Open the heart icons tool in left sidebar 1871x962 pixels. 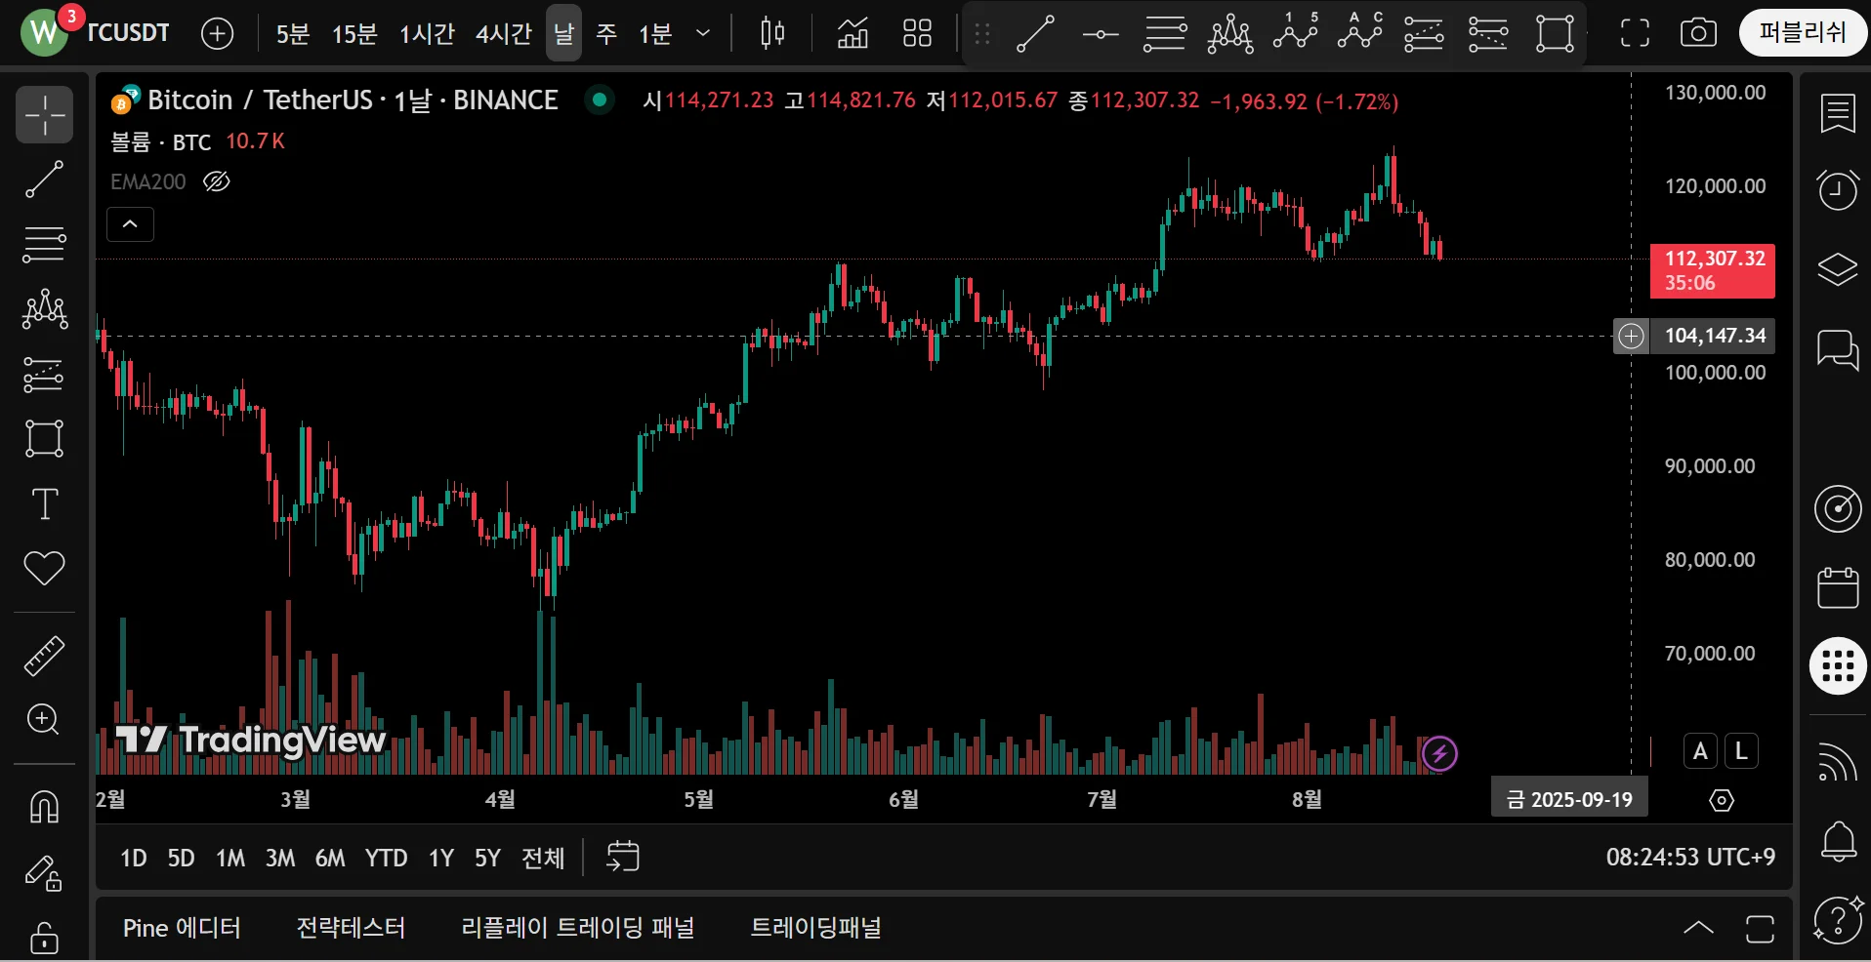pos(44,568)
